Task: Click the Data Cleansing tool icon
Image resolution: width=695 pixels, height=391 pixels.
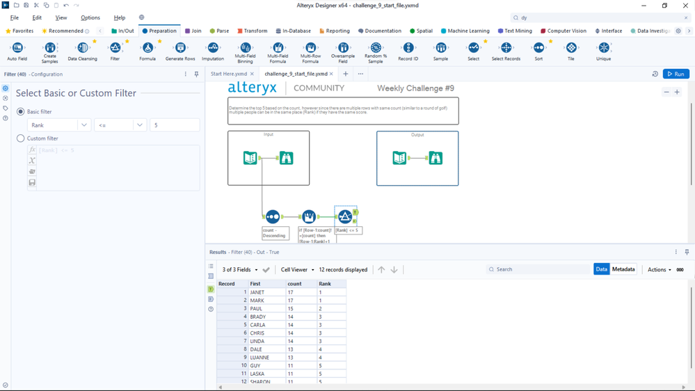Action: pos(83,48)
